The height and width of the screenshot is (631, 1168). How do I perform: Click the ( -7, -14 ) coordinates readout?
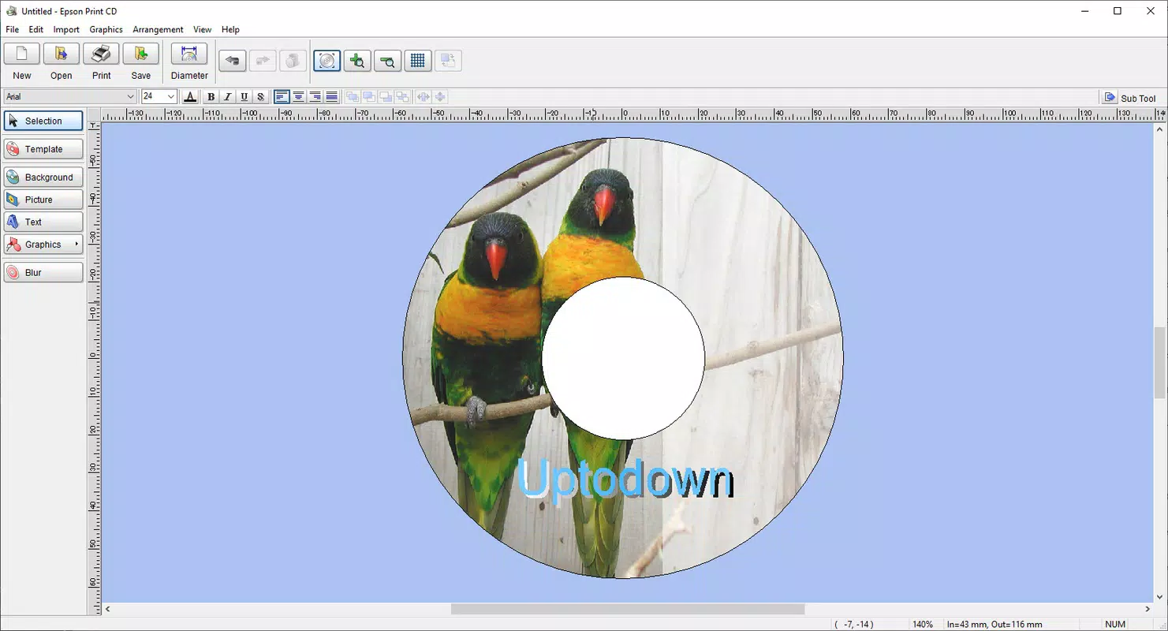854,624
